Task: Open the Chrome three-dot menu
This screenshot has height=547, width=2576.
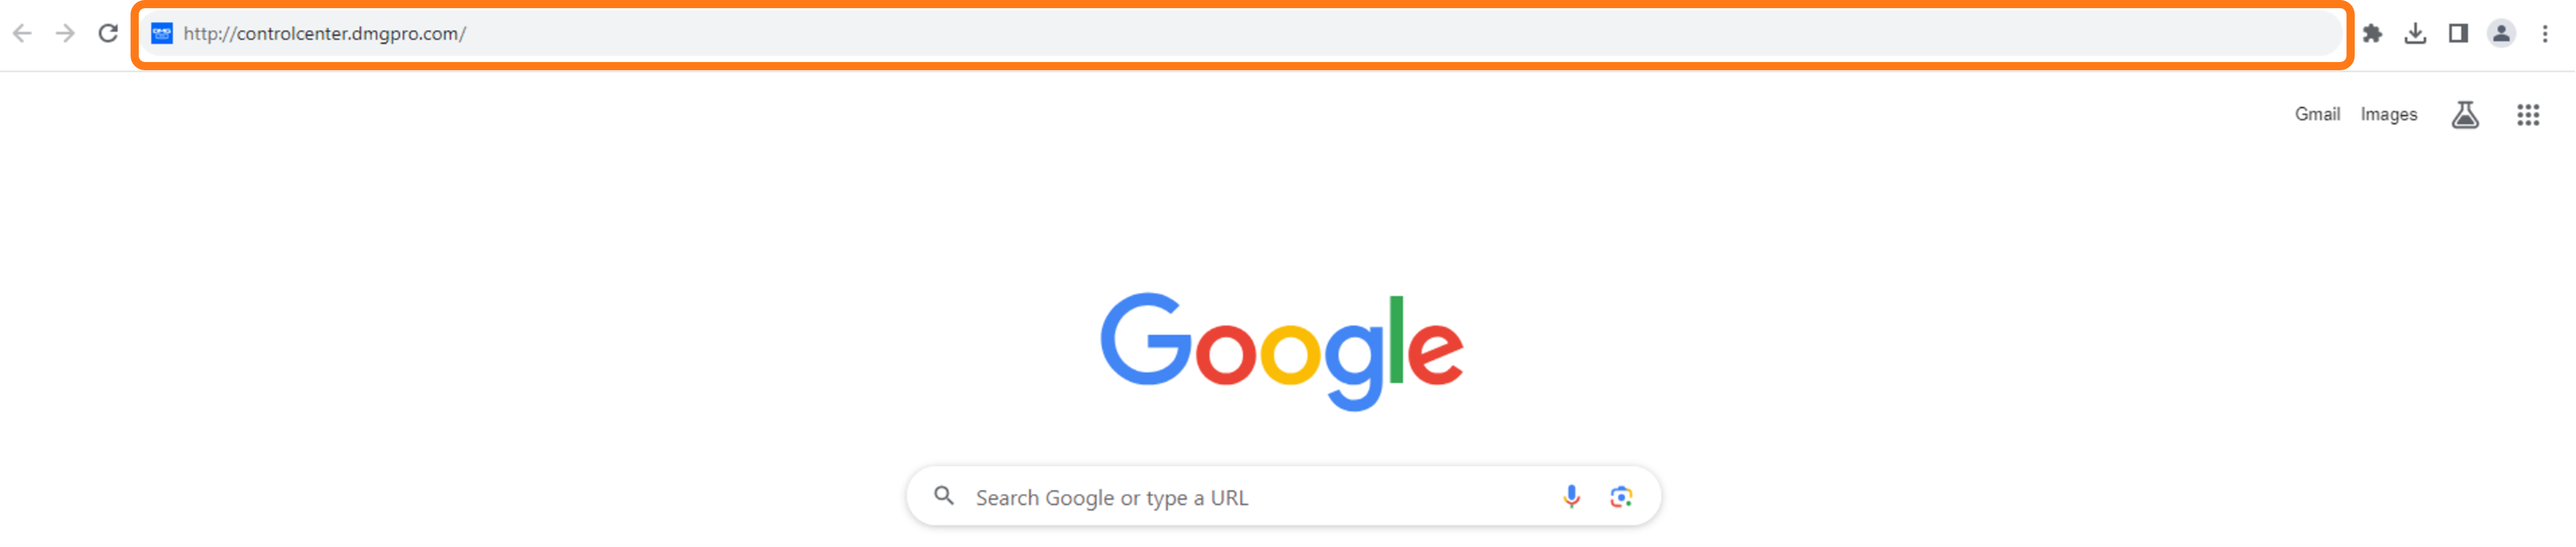Action: pos(2545,34)
